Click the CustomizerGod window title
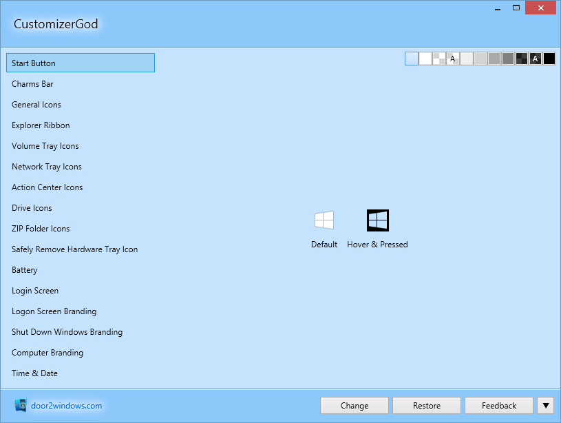This screenshot has height=423, width=561. coord(56,24)
